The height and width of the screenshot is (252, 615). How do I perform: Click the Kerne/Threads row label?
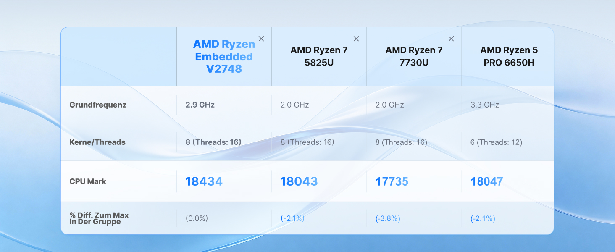click(97, 142)
